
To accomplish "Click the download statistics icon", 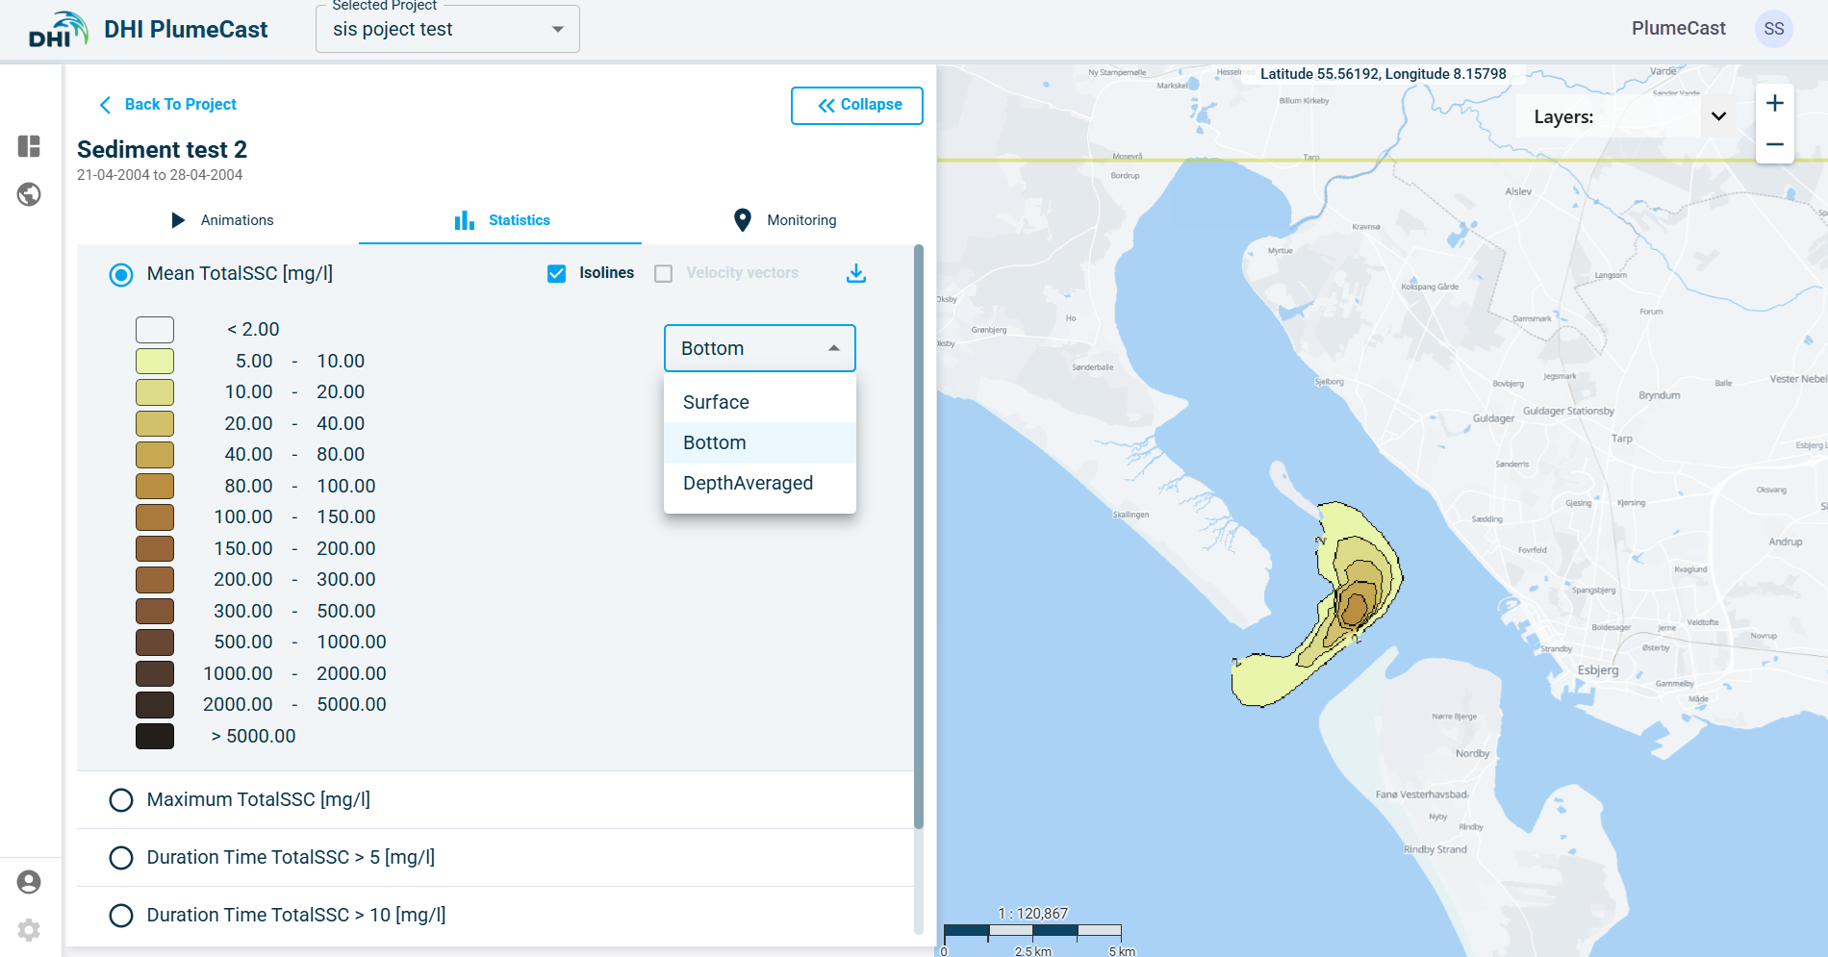I will (855, 274).
